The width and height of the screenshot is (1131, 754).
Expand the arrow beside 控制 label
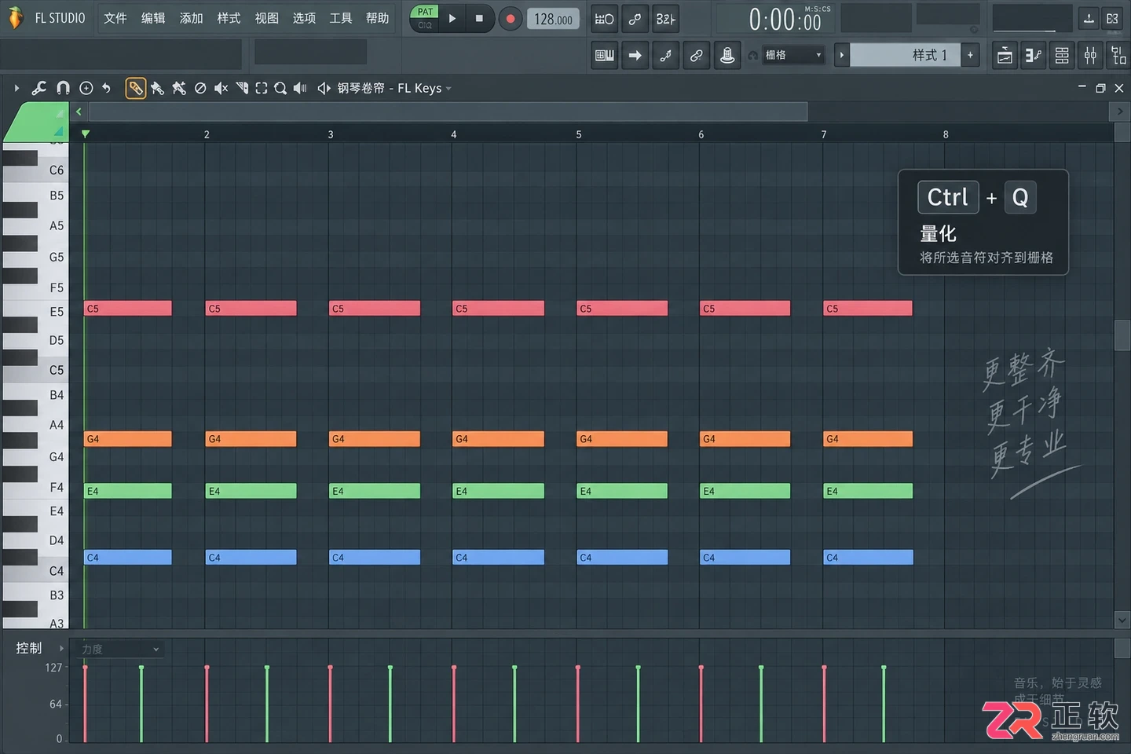click(61, 648)
